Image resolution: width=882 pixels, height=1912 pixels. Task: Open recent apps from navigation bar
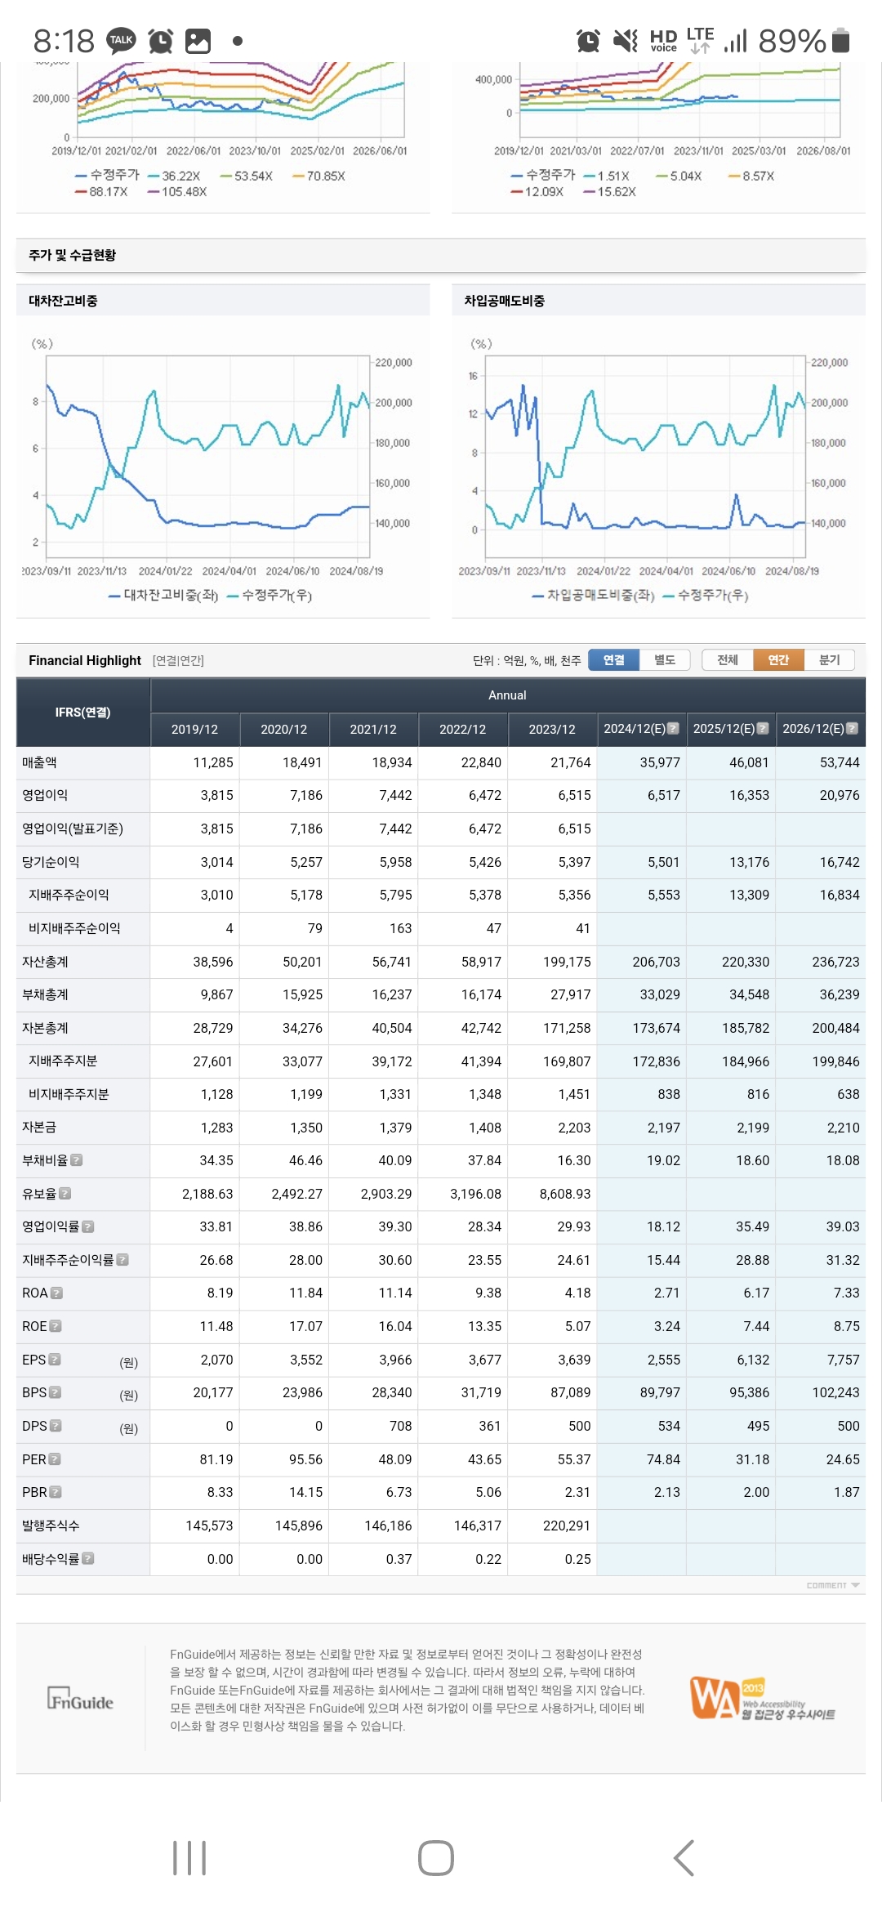coord(189,1858)
